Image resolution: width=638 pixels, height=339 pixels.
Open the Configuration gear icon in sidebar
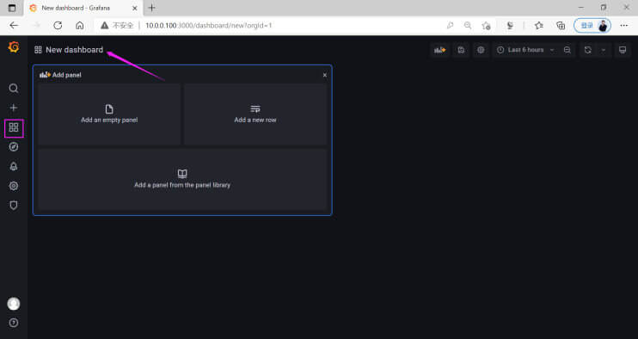point(14,186)
